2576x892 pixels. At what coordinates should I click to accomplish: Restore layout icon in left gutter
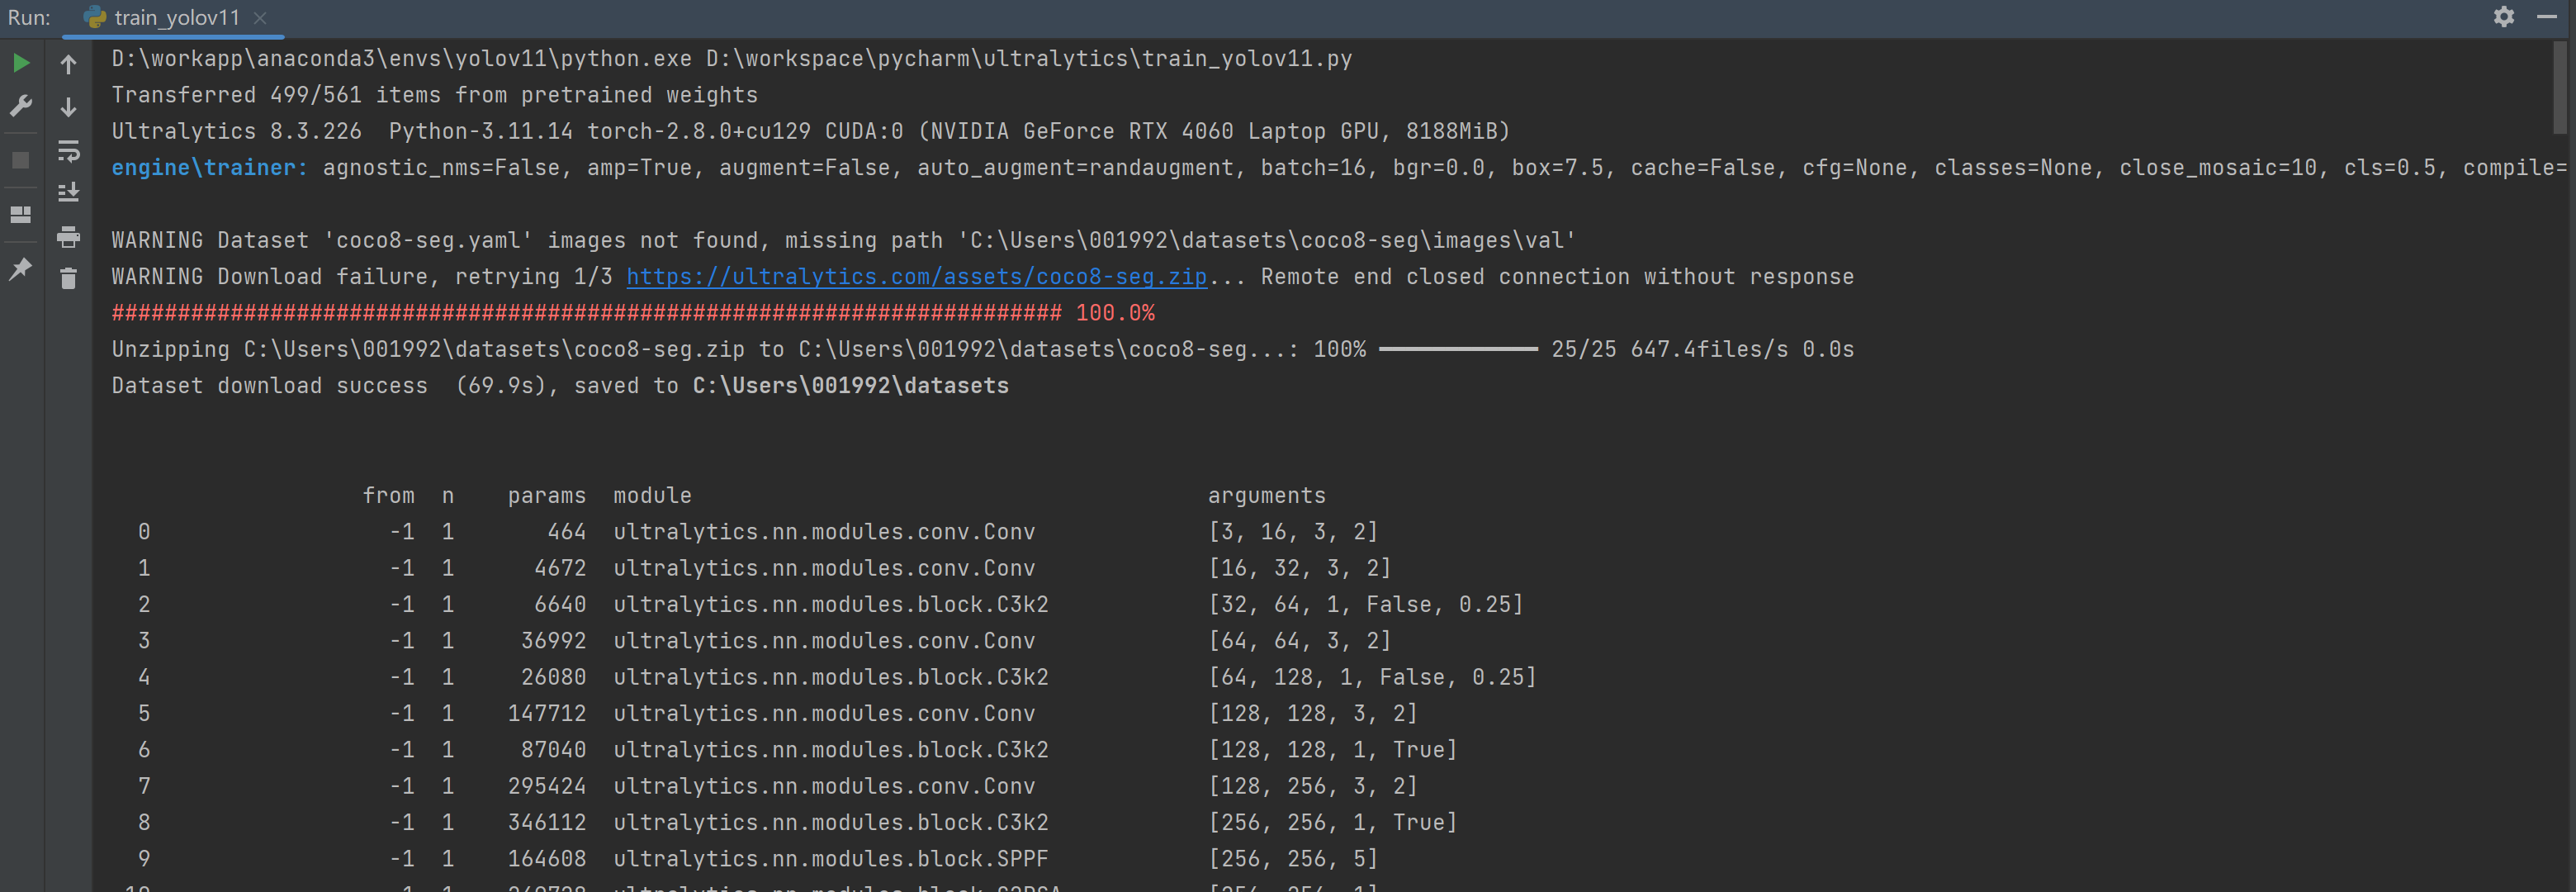(21, 214)
